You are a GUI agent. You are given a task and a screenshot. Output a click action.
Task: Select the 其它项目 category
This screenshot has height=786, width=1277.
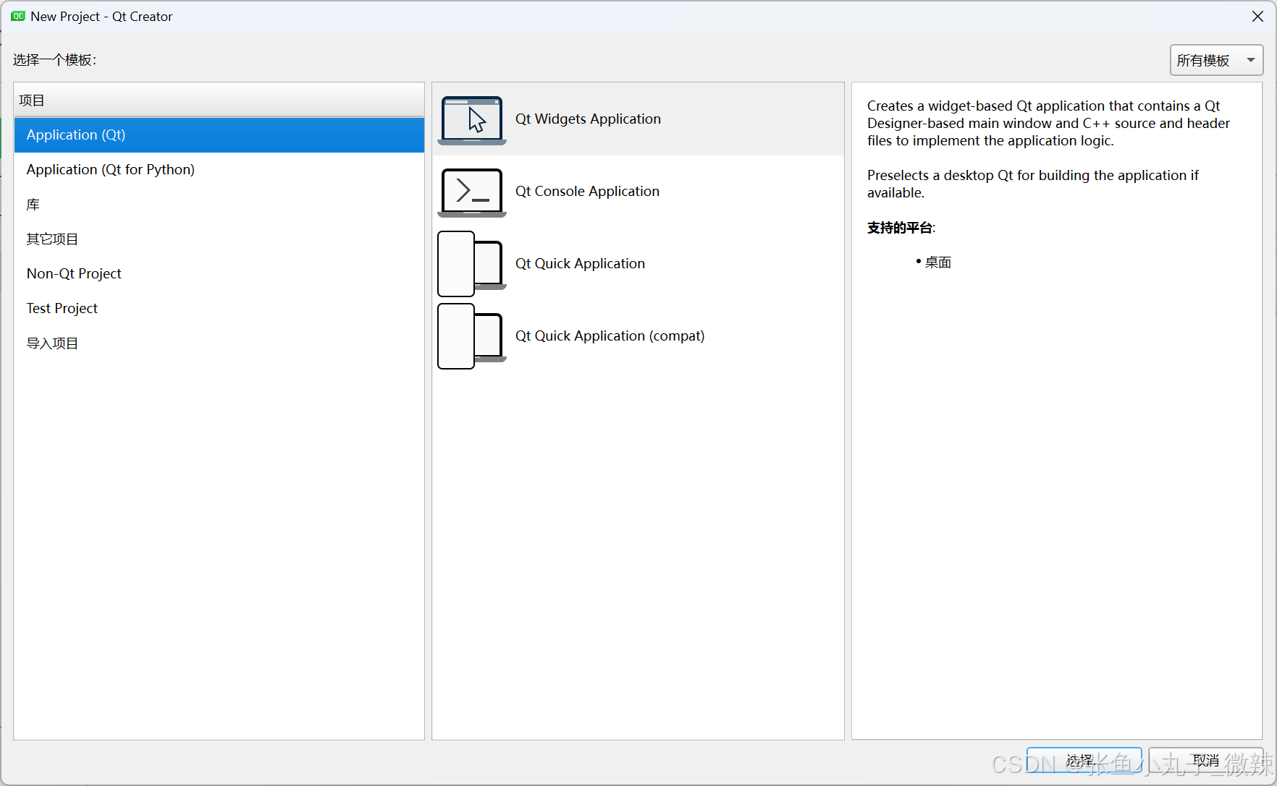click(x=219, y=239)
